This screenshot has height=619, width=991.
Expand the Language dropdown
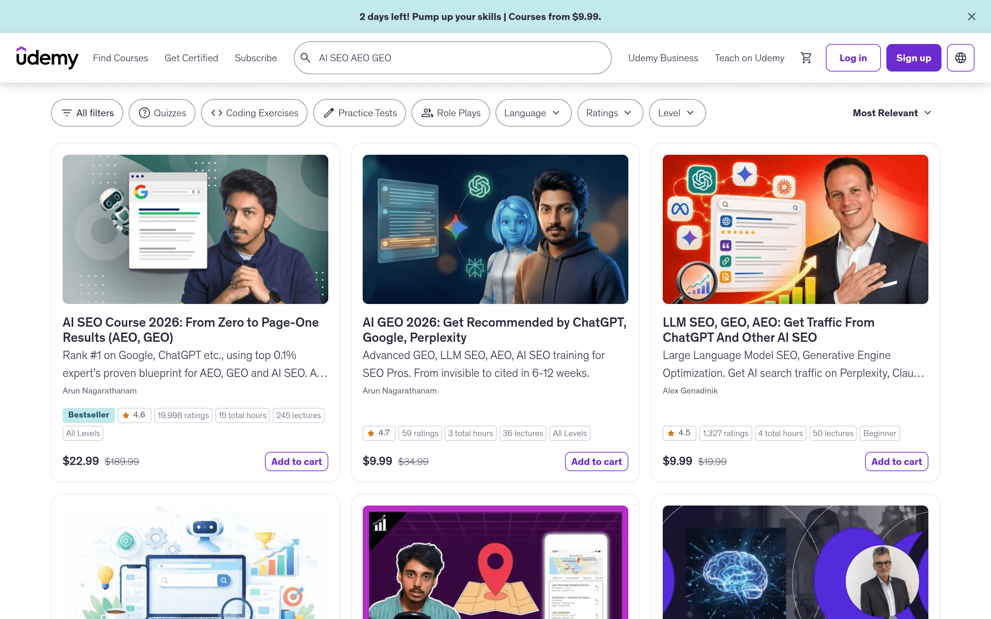[533, 112]
